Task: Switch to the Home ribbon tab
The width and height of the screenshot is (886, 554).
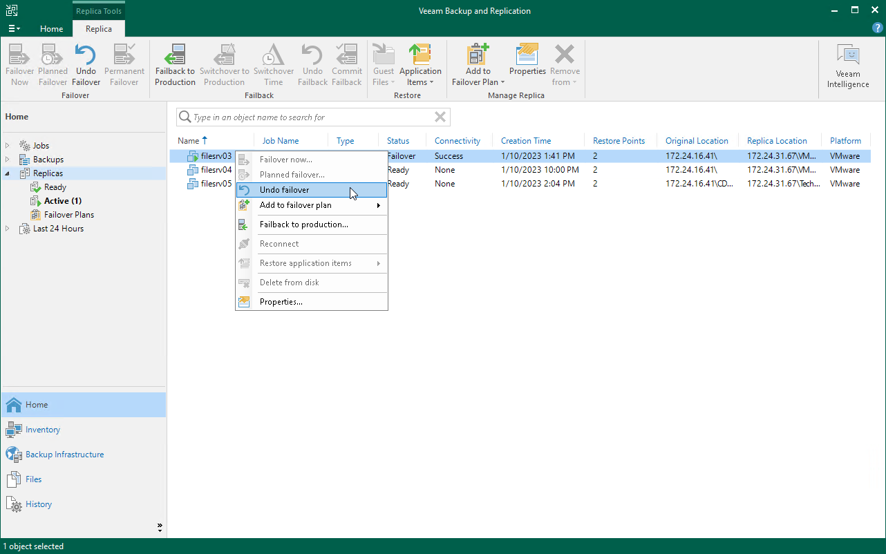Action: click(52, 29)
